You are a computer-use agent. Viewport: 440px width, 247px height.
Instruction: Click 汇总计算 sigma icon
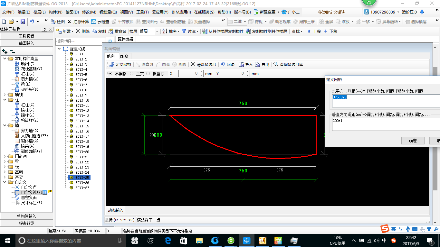[x=78, y=22]
